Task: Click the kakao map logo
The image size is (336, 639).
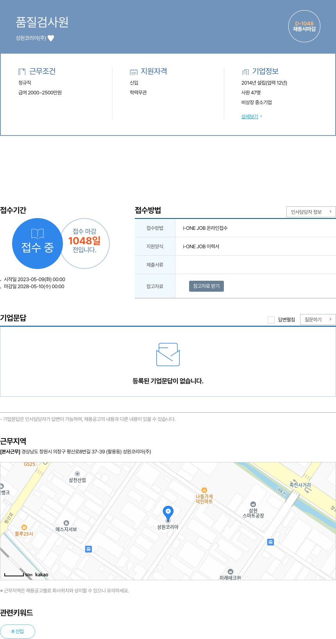Action: (x=42, y=575)
